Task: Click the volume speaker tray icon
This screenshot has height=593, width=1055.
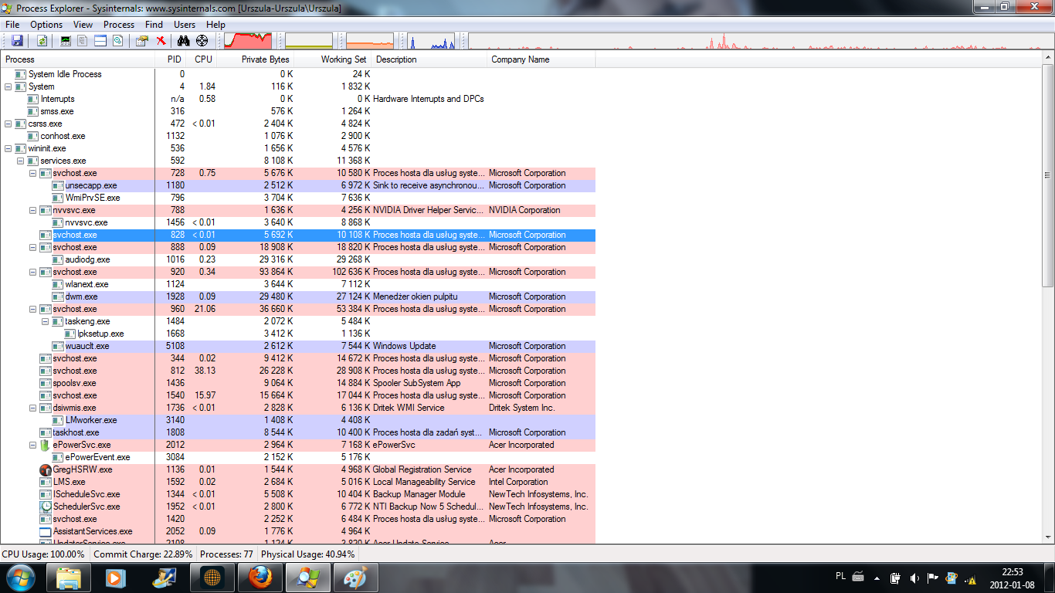Action: pyautogui.click(x=914, y=578)
